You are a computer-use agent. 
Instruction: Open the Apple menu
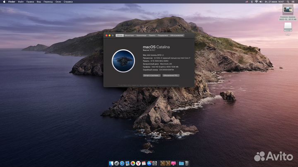tap(4, 2)
